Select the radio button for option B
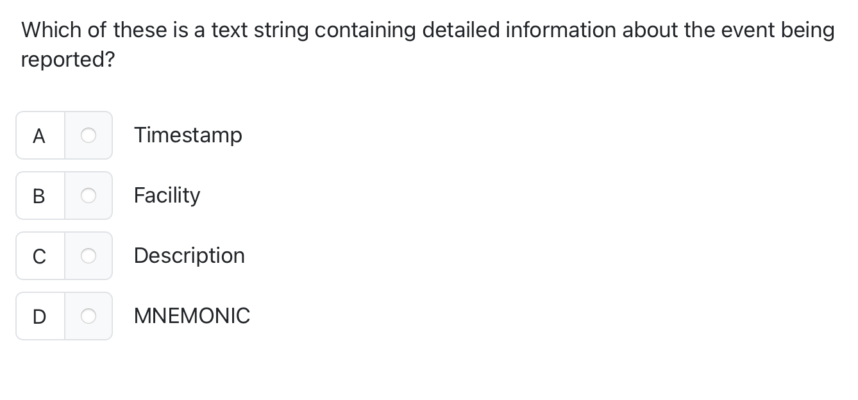Screen dimensions: 858x400 [88, 196]
